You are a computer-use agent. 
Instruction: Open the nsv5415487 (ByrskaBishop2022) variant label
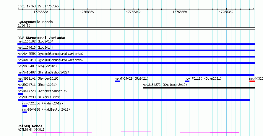point(43,72)
